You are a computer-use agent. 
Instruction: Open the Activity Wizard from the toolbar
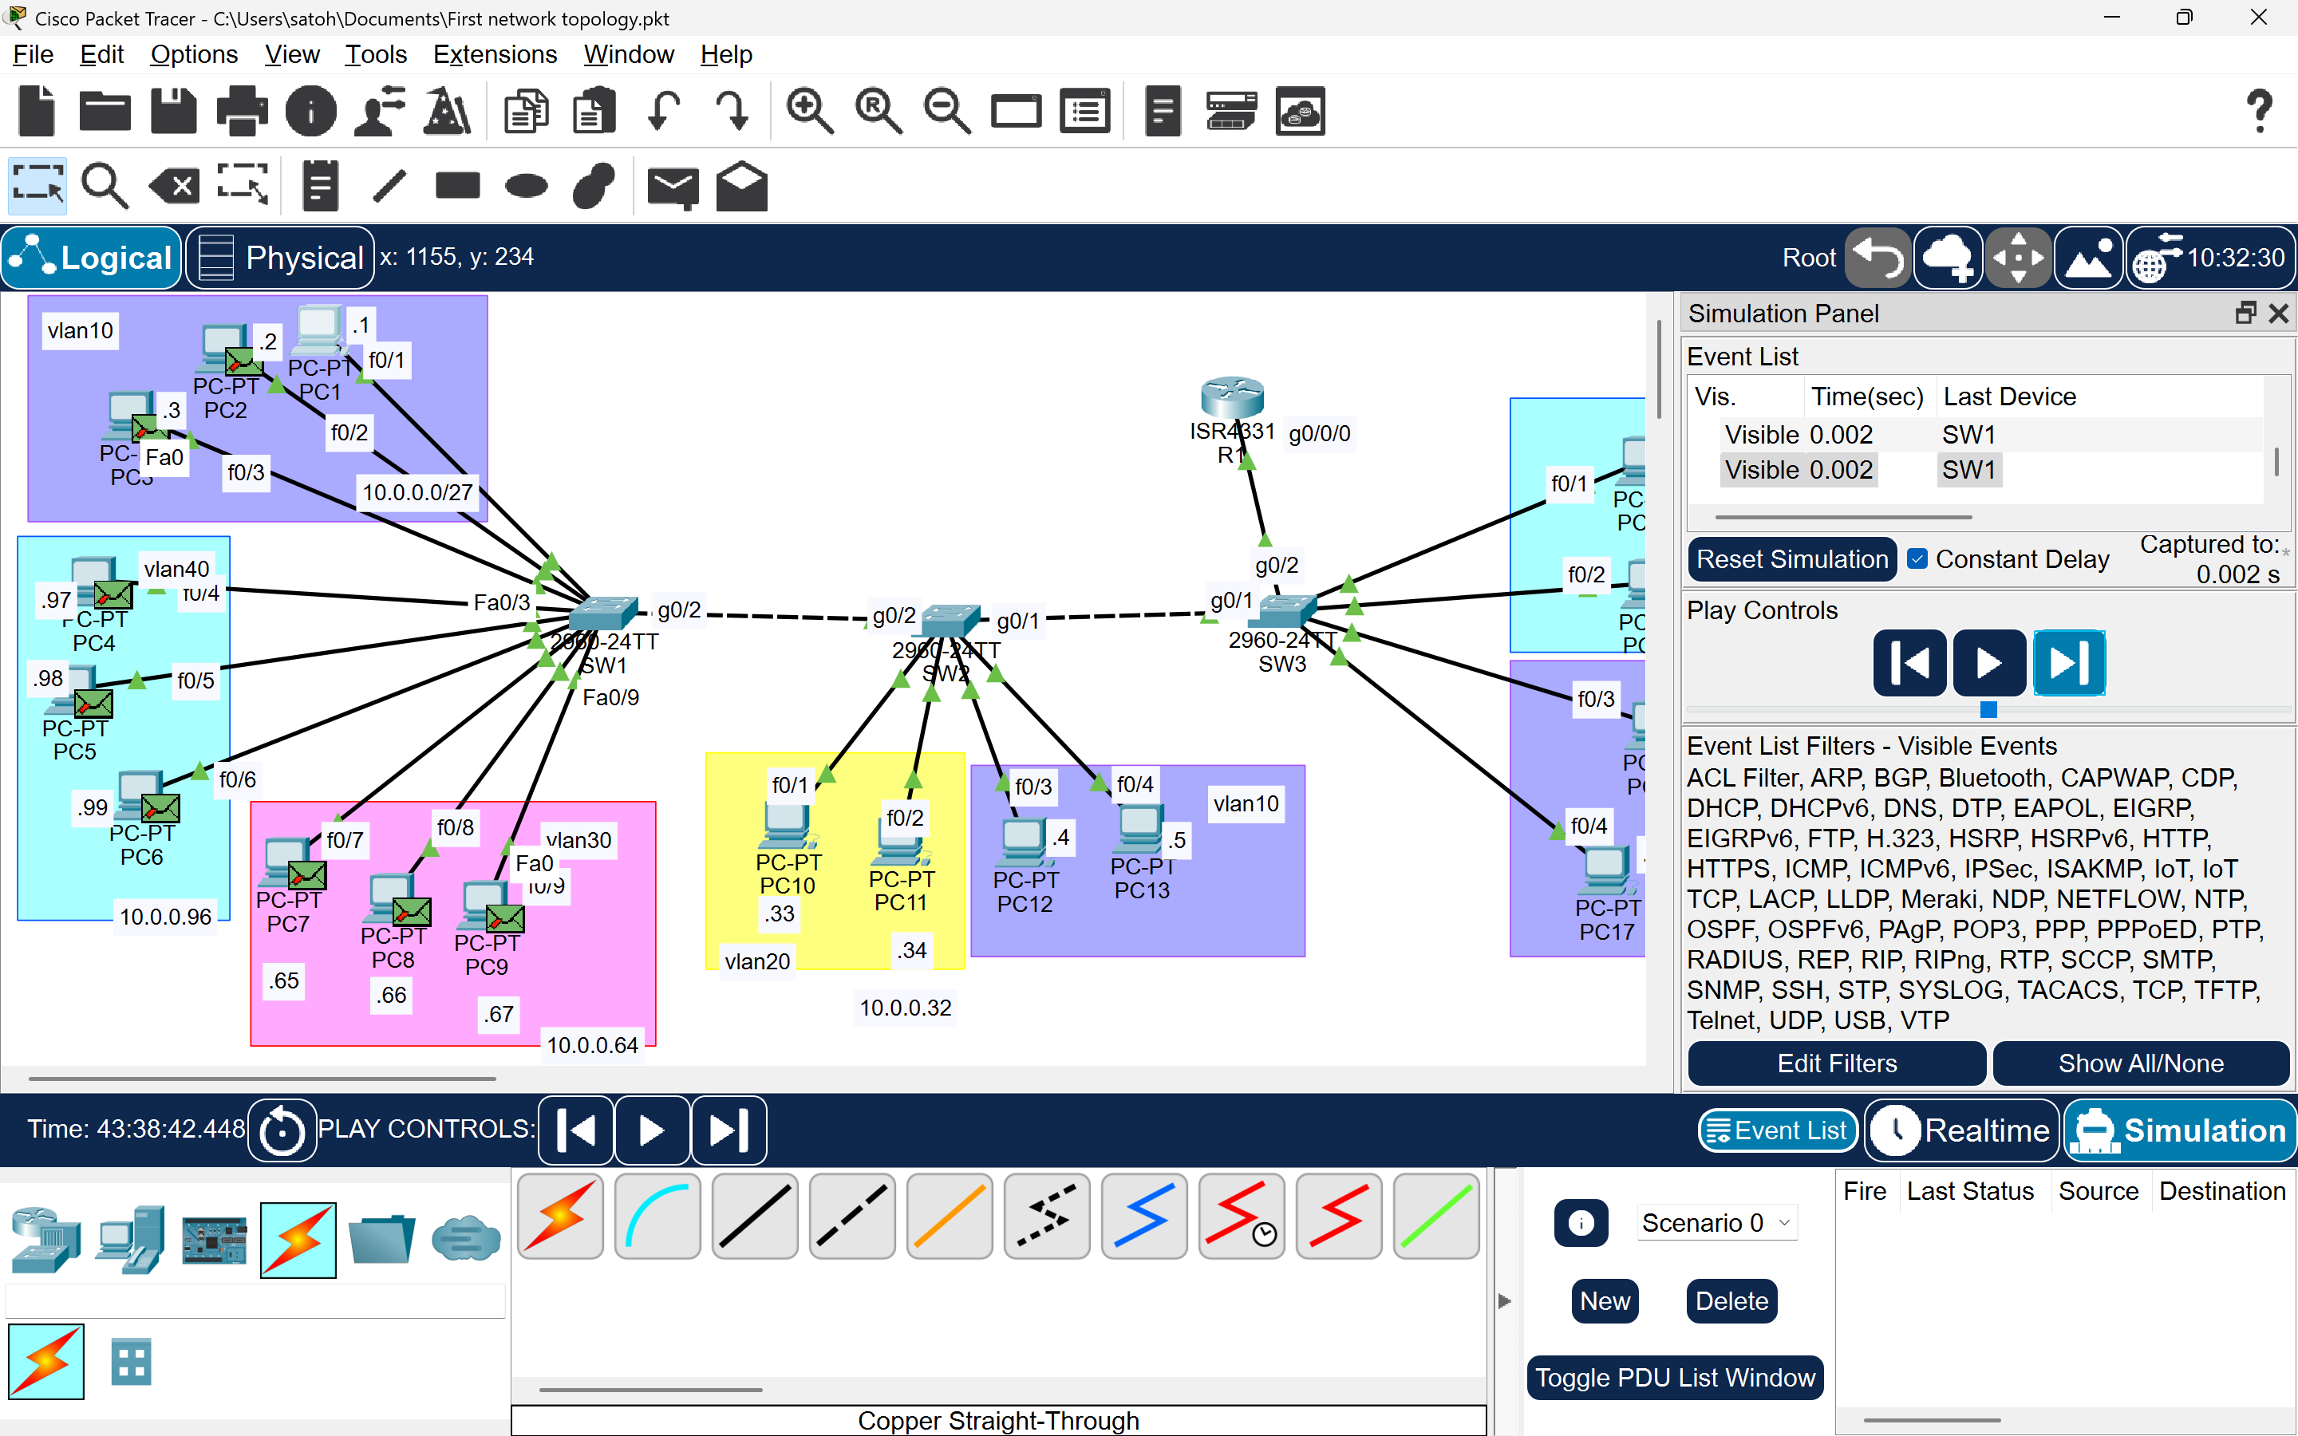[446, 110]
